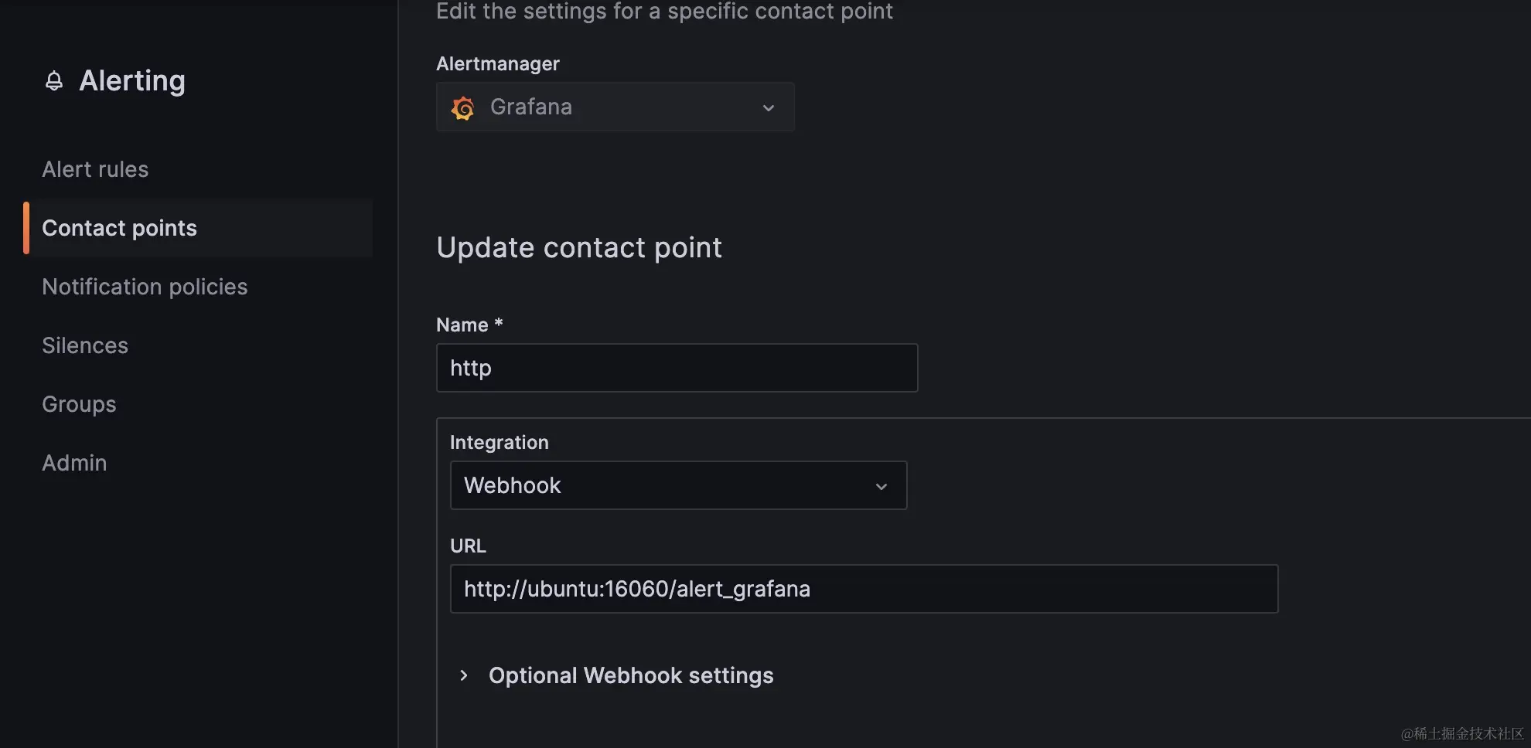Click the Integration label text

tap(500, 442)
